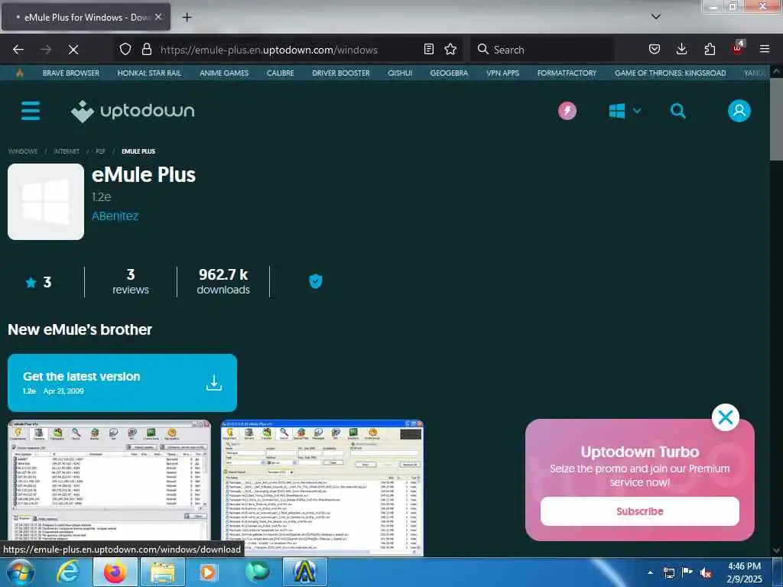783x587 pixels.
Task: View the 3 reviews
Action: (x=130, y=282)
